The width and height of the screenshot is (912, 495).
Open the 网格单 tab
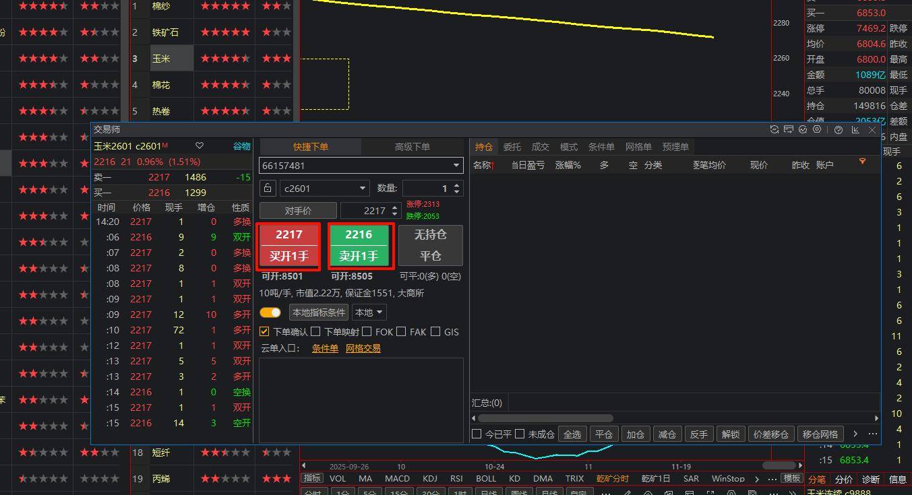[638, 147]
